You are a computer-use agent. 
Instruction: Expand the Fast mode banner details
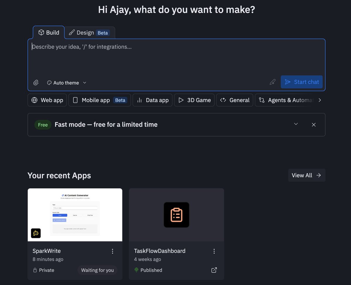click(x=296, y=124)
